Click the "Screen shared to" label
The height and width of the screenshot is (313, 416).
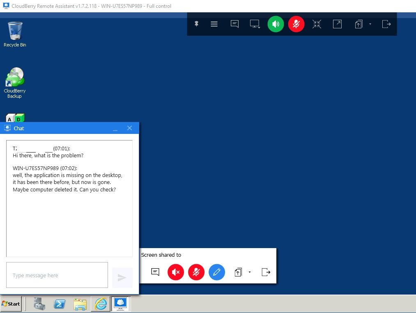(x=161, y=255)
